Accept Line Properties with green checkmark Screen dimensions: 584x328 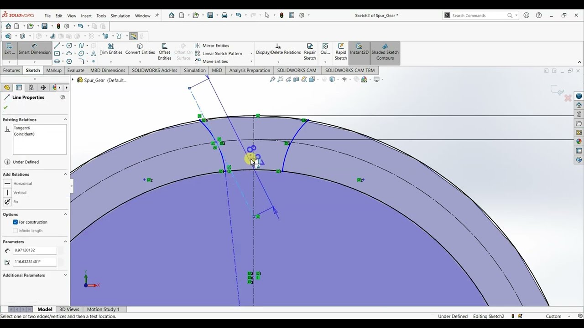[5, 108]
